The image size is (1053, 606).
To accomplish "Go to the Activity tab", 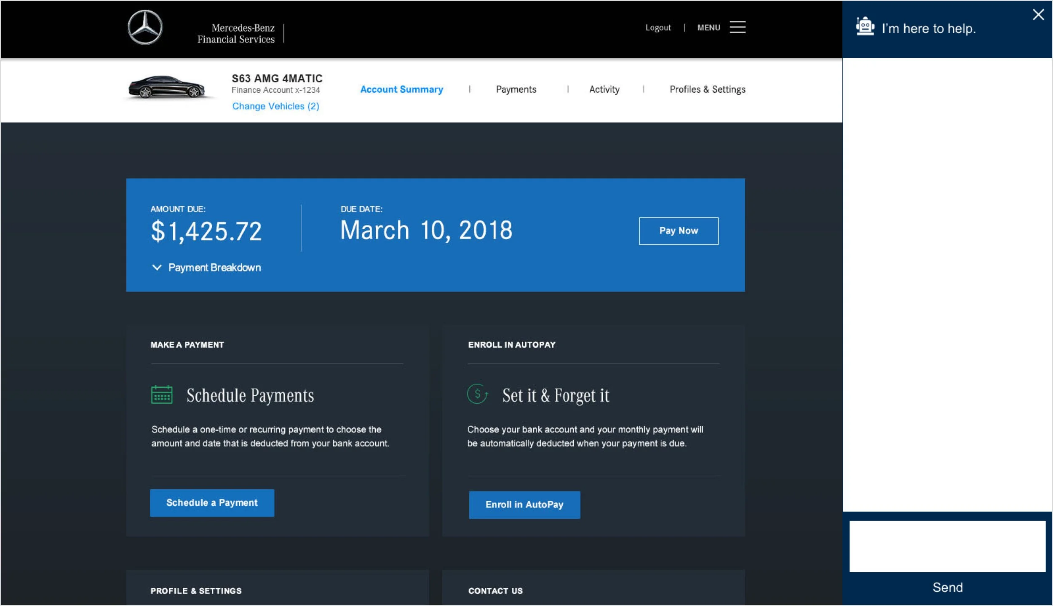I will pos(604,89).
